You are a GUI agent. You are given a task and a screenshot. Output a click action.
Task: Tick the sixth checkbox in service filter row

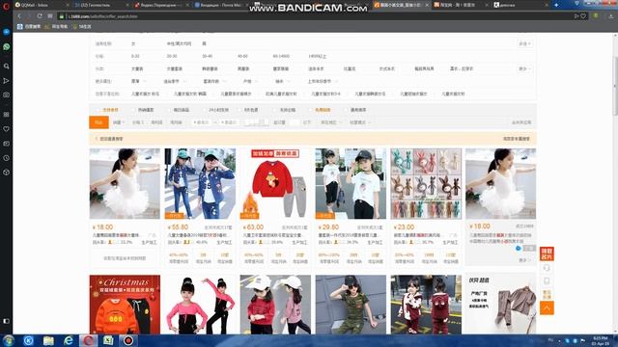point(275,110)
